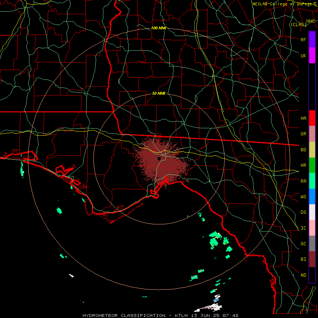Select the BD yellow legend block
Image resolution: width=318 pixels, height=318 pixels.
(x=312, y=150)
